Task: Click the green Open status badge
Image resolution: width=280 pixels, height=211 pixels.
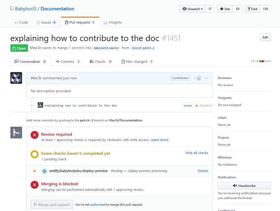Action: click(x=19, y=48)
